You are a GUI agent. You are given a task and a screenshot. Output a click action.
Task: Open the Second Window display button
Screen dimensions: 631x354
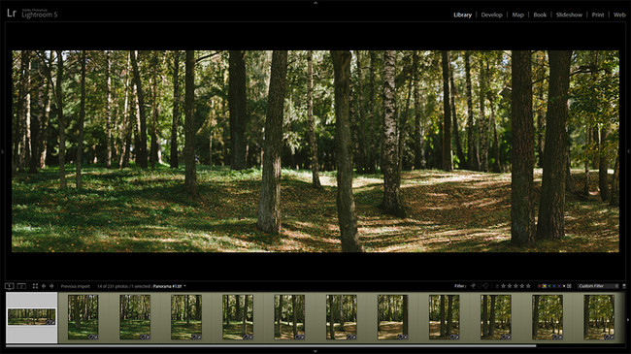pyautogui.click(x=21, y=286)
